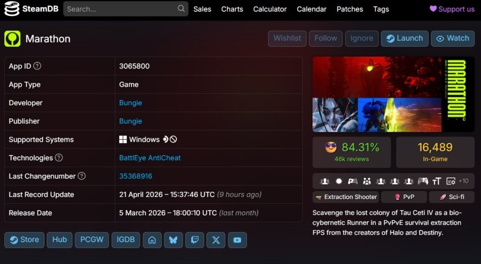This screenshot has width=481, height=264.
Task: Focus the SteamDB search field
Action: [x=120, y=9]
